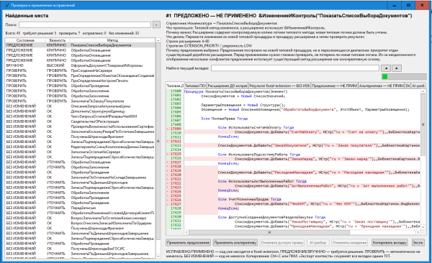Click line number 17609 in the gutter
The width and height of the screenshot is (432, 263).
(176, 129)
